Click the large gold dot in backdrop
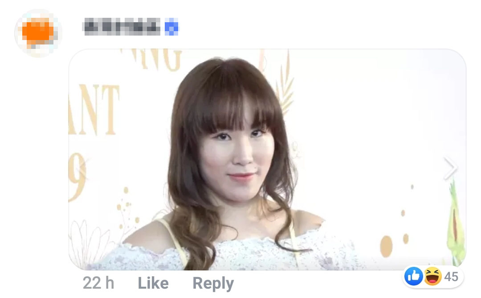 tap(386, 246)
